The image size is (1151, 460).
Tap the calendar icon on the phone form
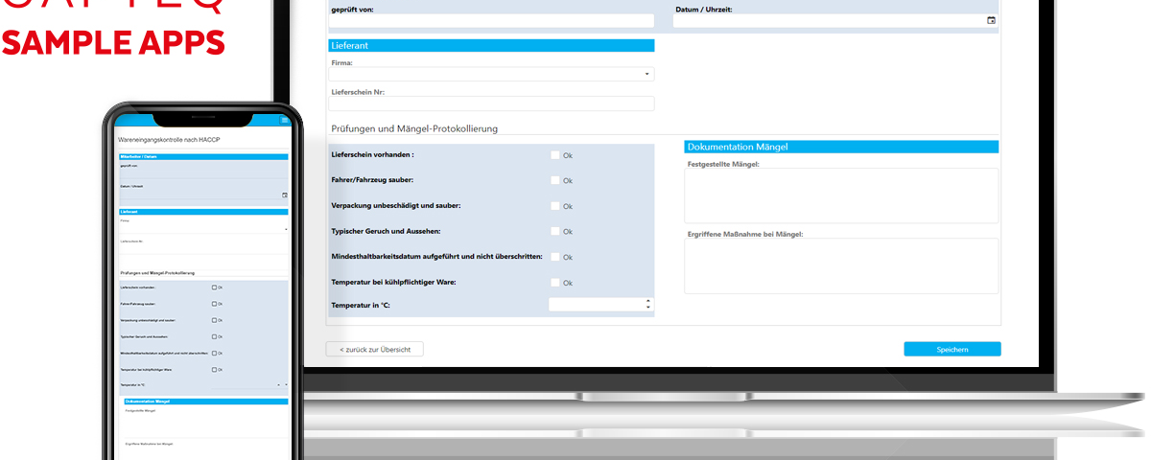pos(284,195)
